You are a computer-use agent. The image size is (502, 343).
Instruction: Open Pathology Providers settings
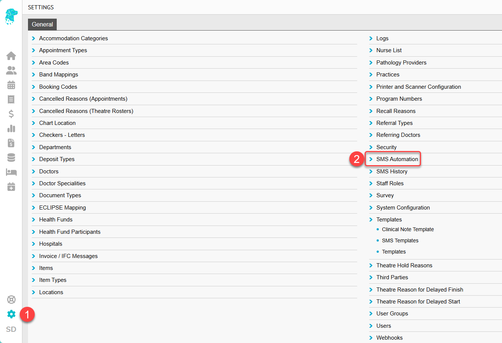(401, 63)
